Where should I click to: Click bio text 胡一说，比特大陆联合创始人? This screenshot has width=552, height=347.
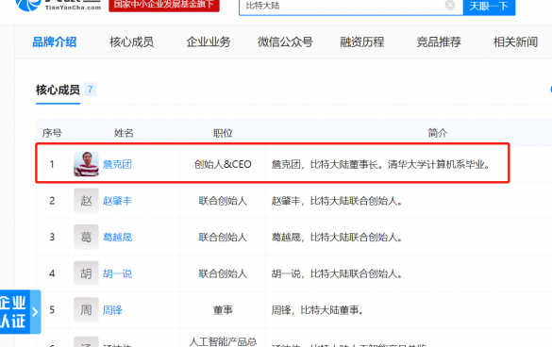pos(337,273)
